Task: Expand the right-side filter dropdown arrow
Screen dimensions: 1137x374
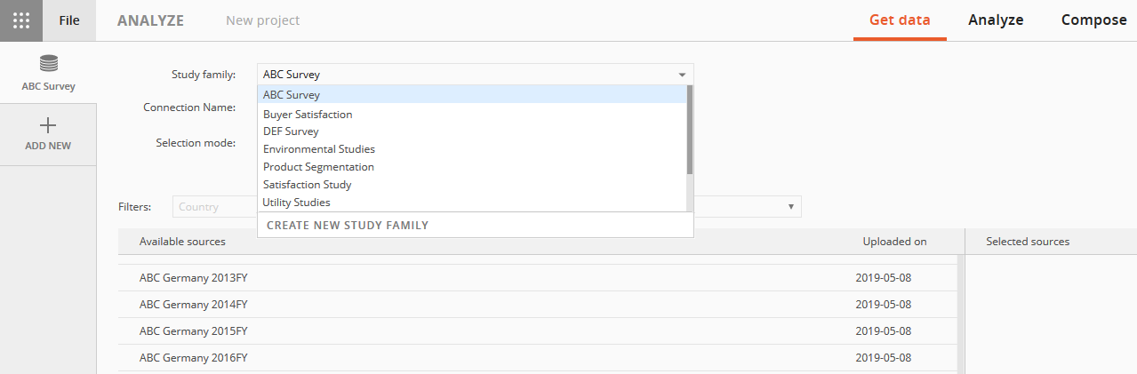Action: [x=790, y=207]
